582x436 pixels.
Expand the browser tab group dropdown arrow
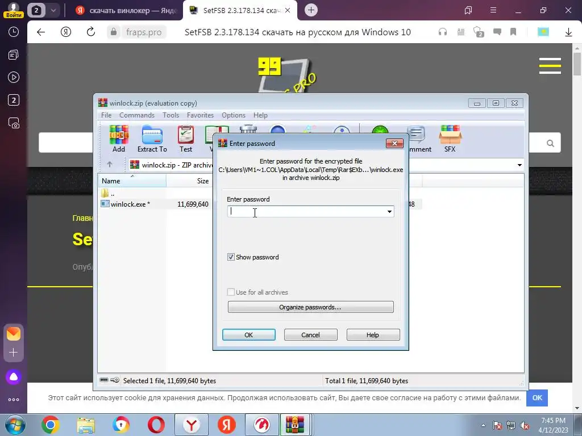[x=53, y=10]
